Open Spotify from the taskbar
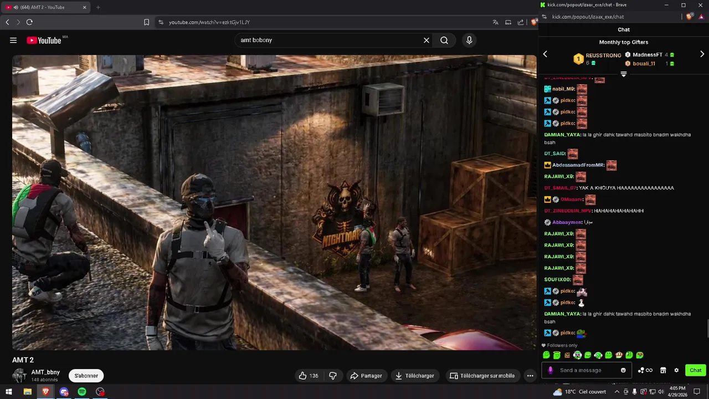The image size is (709, 399). 82,392
